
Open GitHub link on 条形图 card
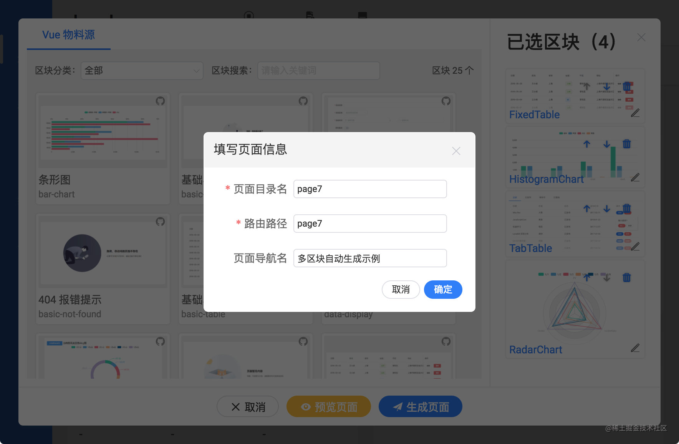pyautogui.click(x=160, y=101)
